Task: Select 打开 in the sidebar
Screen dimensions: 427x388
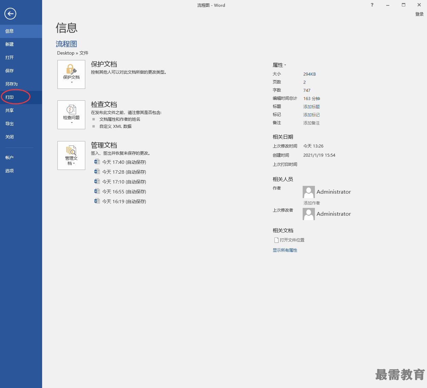Action: [x=21, y=58]
